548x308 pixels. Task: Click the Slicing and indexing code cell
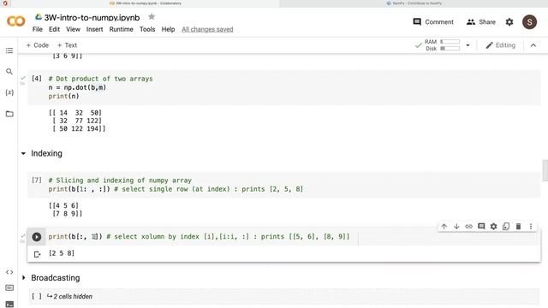click(x=283, y=185)
